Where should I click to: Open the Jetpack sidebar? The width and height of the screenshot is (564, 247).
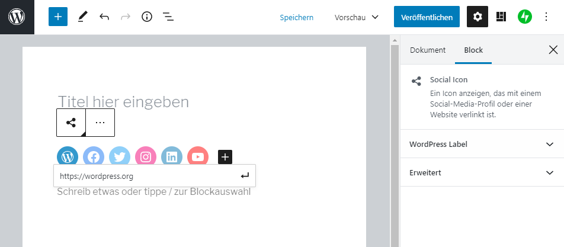coord(524,17)
